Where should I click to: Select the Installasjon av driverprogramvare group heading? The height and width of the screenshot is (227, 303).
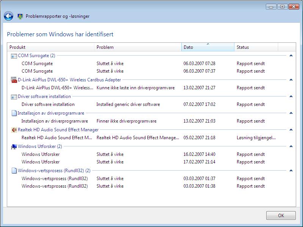pos(51,113)
